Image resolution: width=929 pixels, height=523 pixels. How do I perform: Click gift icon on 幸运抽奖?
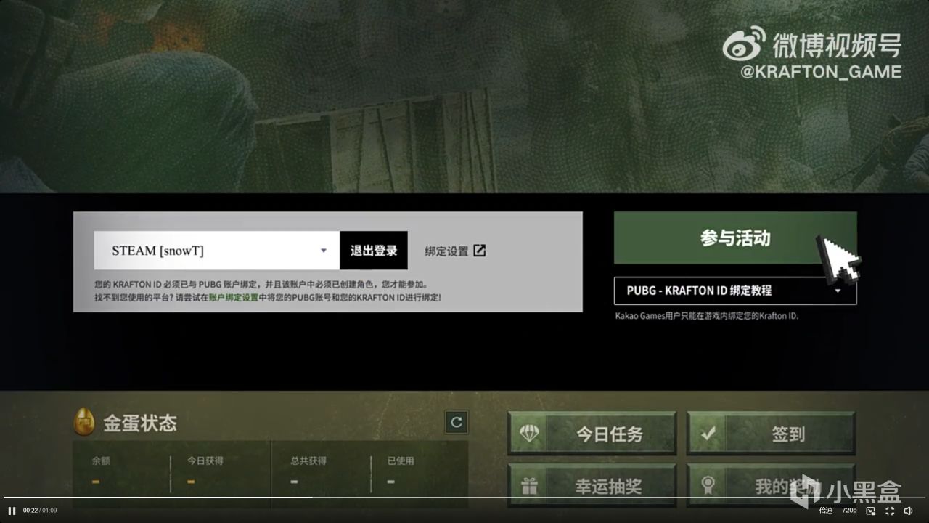click(528, 487)
